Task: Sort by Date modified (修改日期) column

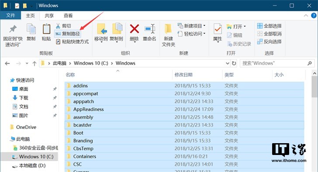Action: tap(183, 75)
